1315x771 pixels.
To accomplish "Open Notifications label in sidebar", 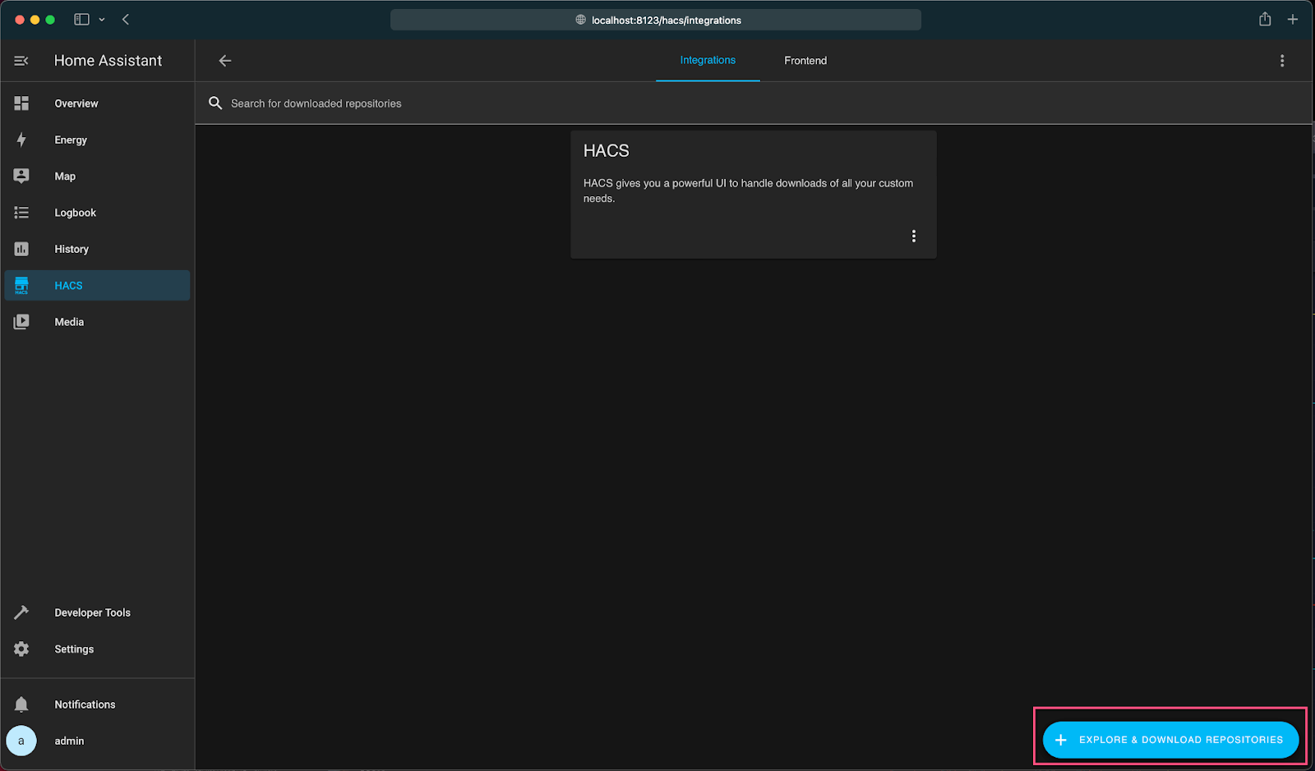I will tap(85, 704).
